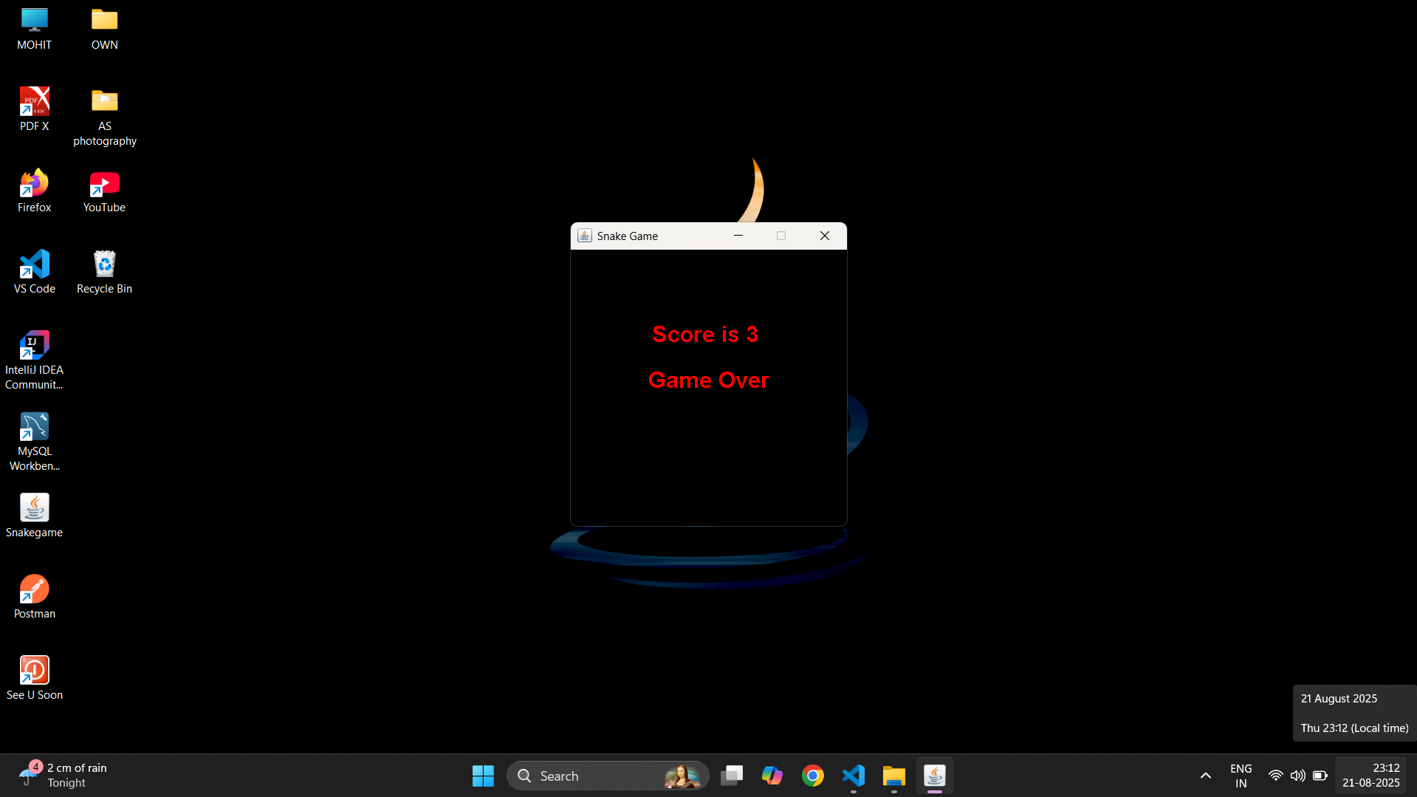Open File Explorer from the taskbar
This screenshot has width=1417, height=797.
point(893,776)
